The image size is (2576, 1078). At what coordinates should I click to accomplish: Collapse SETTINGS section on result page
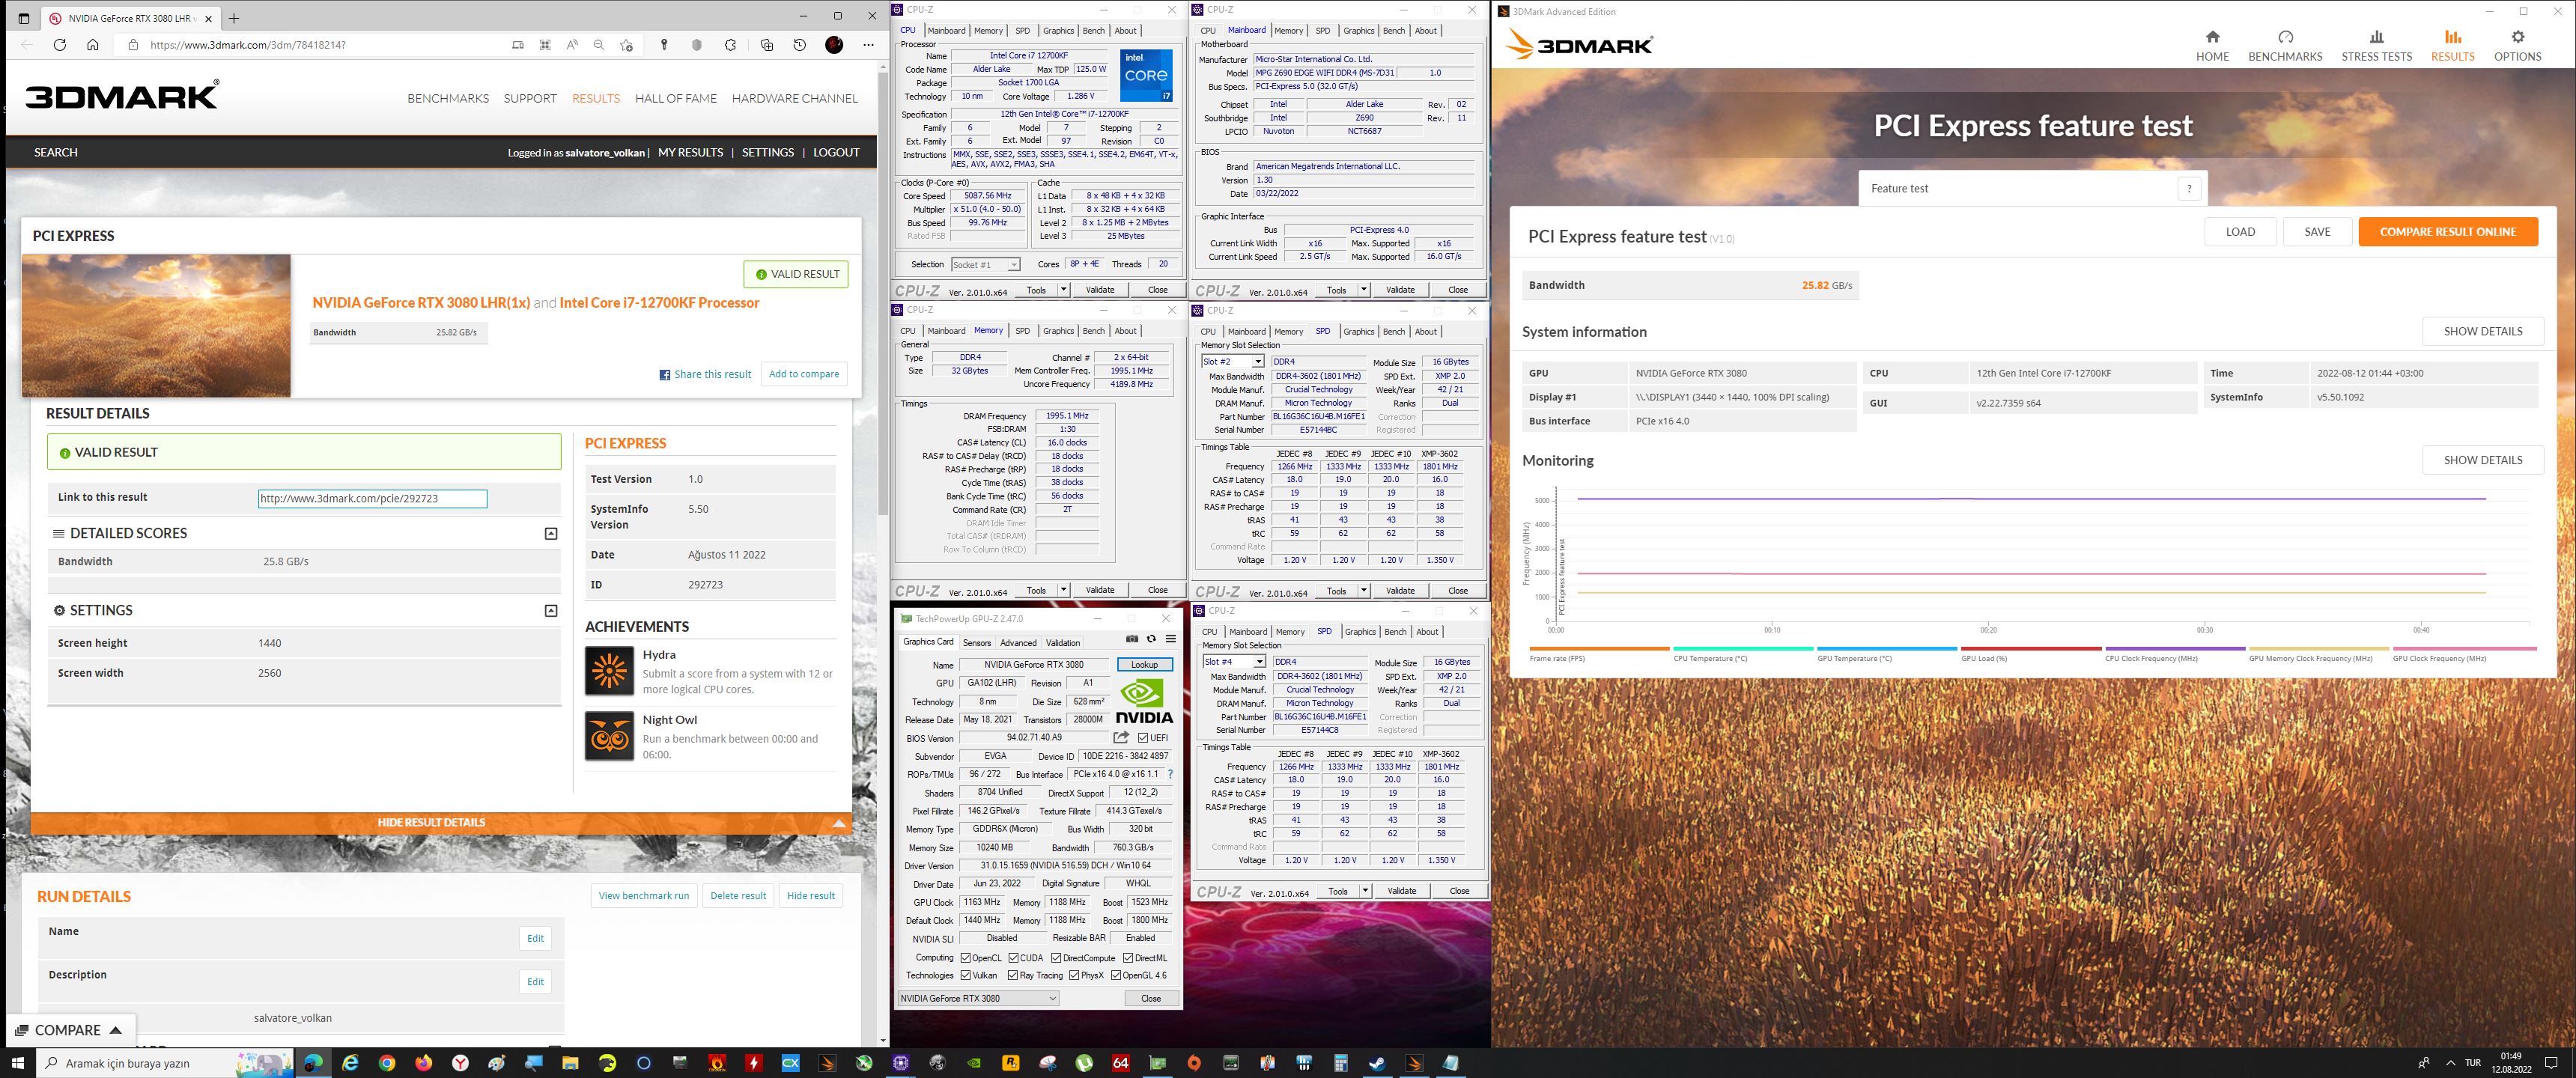click(x=551, y=611)
